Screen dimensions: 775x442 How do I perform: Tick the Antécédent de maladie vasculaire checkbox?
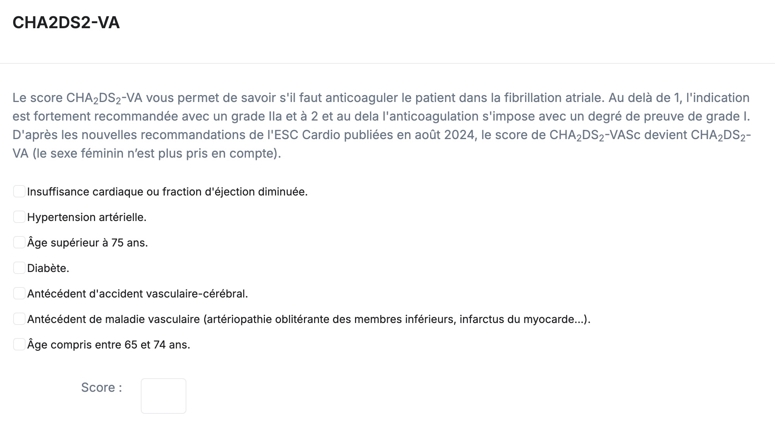click(x=19, y=319)
